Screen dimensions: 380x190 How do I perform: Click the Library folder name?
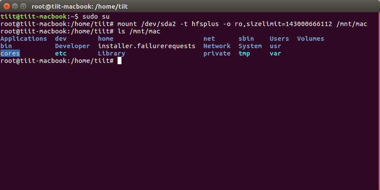111,54
